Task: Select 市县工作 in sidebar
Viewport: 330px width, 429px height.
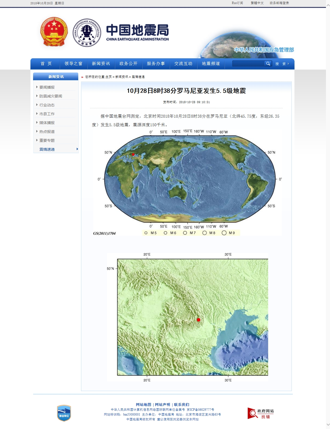Action: (47, 114)
